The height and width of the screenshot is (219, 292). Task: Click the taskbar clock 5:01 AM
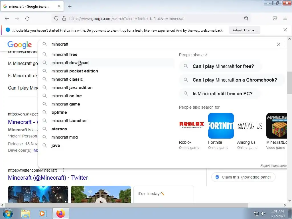pyautogui.click(x=277, y=211)
